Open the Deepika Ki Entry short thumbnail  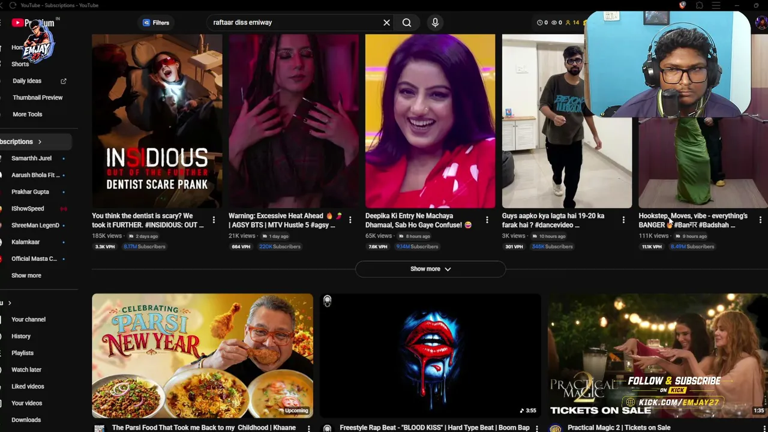[430, 121]
